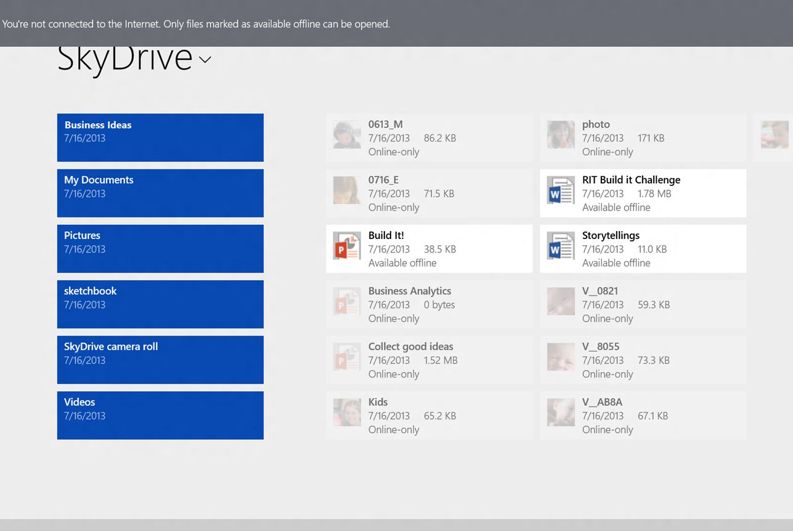Open the sketchbook folder tile
793x531 pixels.
(x=160, y=304)
